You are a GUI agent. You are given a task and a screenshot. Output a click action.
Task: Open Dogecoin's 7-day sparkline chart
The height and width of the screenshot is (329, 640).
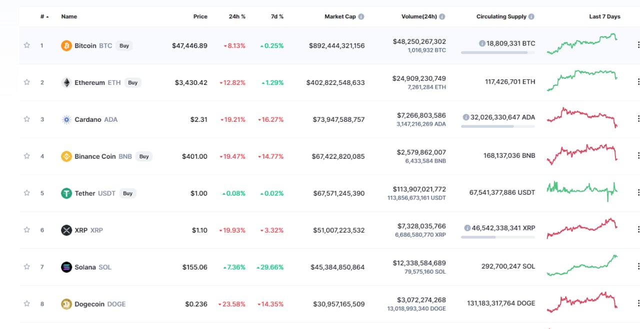point(582,302)
